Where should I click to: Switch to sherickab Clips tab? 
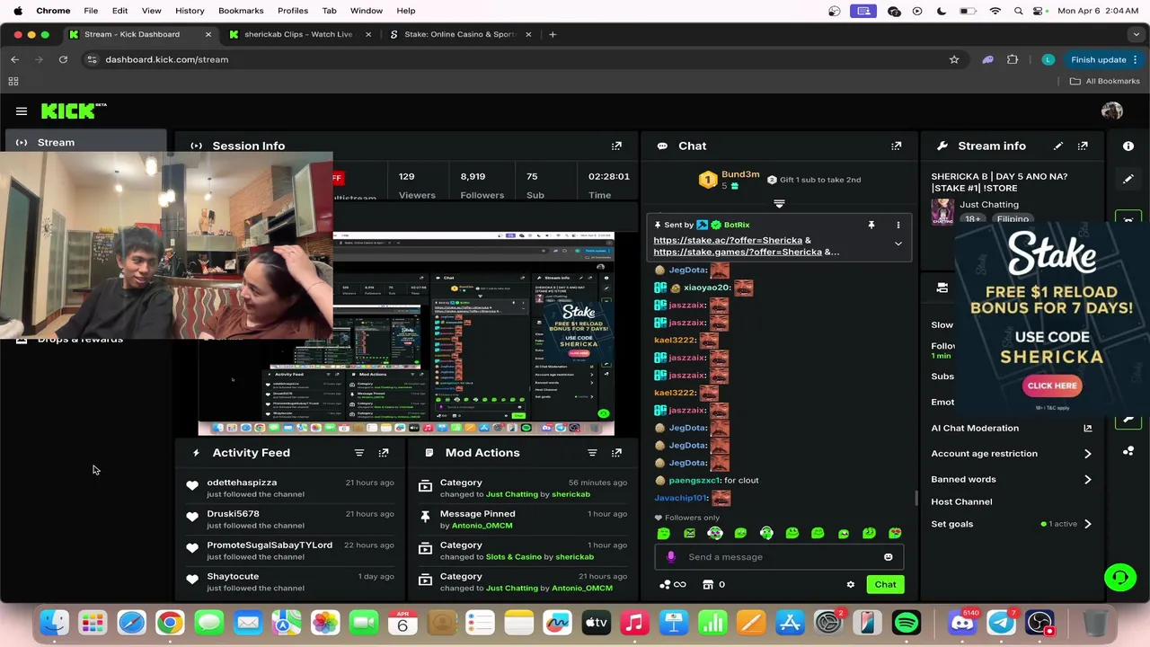click(x=297, y=34)
